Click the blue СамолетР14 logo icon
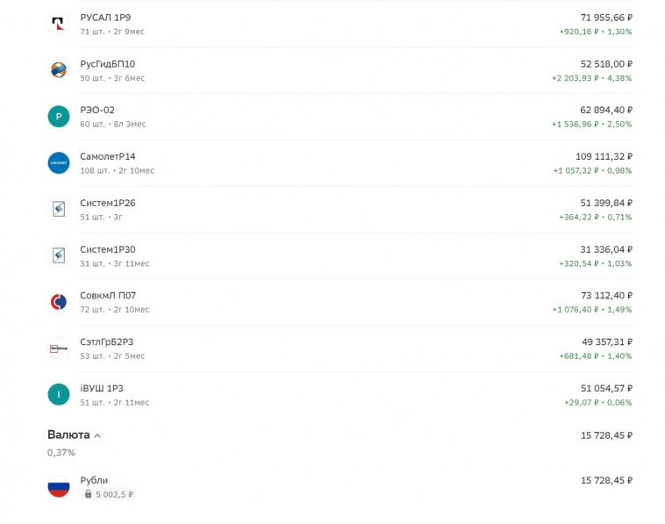 click(x=58, y=163)
